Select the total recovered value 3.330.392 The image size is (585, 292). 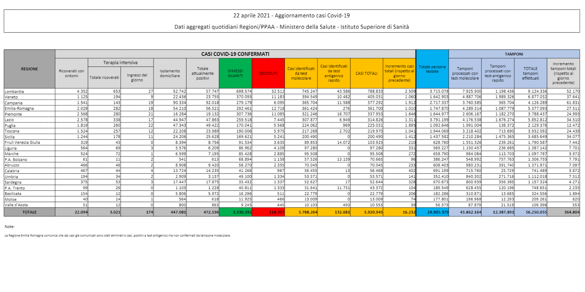pyautogui.click(x=242, y=212)
